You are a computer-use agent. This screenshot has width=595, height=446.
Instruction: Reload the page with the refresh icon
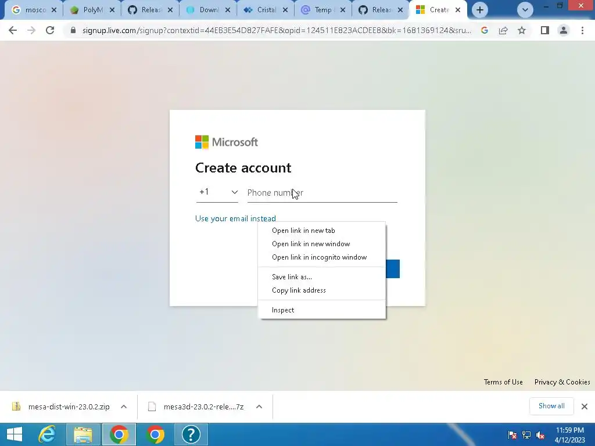click(50, 30)
